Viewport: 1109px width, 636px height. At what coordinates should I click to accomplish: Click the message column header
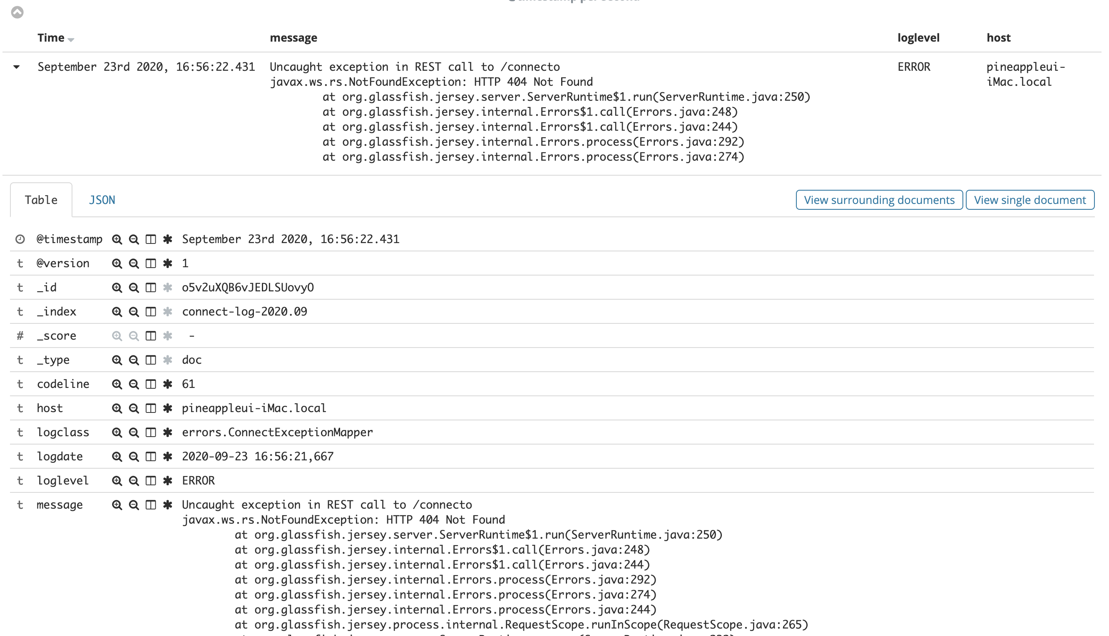point(293,38)
